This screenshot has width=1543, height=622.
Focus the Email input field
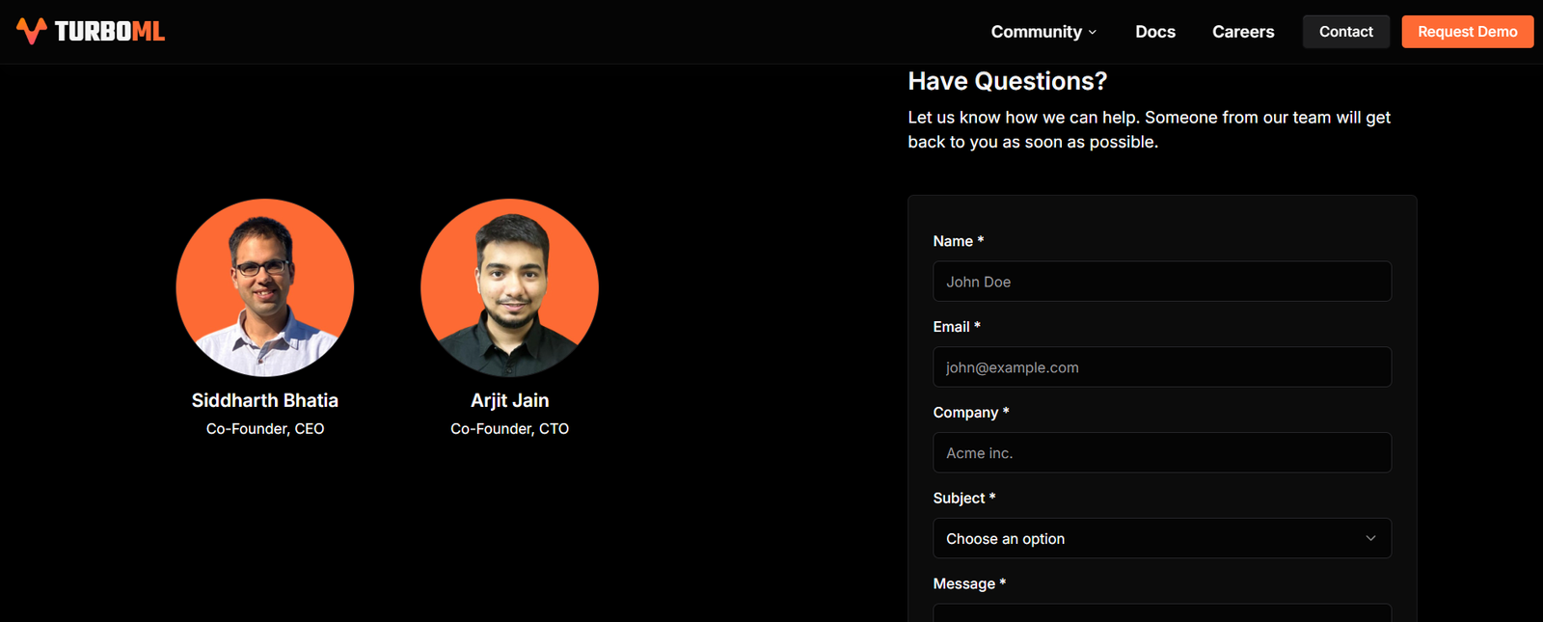click(x=1162, y=367)
